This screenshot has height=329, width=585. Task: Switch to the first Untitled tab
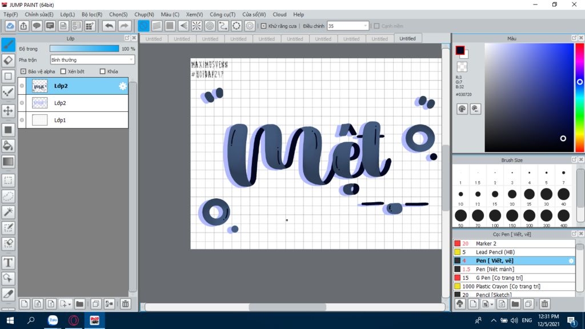[154, 39]
